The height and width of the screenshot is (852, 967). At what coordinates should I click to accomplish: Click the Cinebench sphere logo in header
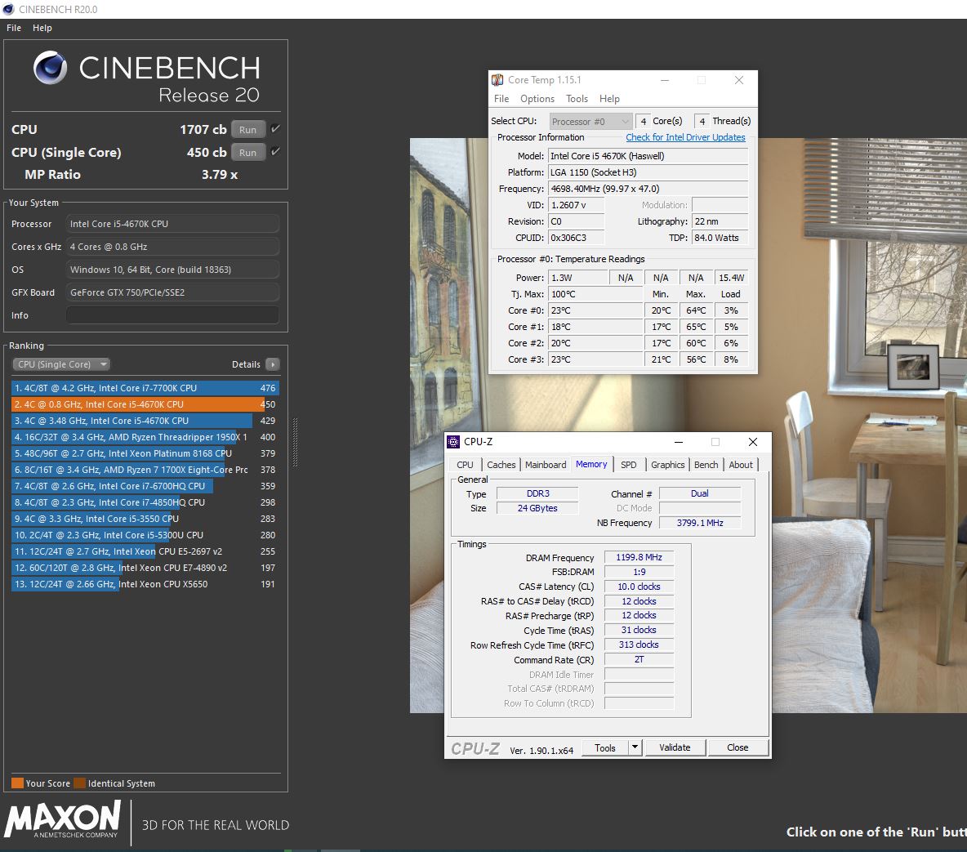(50, 68)
